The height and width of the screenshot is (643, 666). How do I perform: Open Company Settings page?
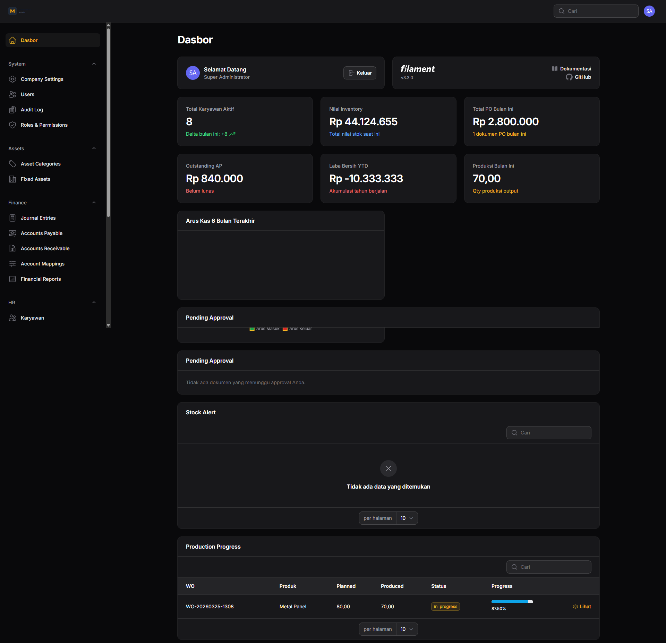point(53,79)
